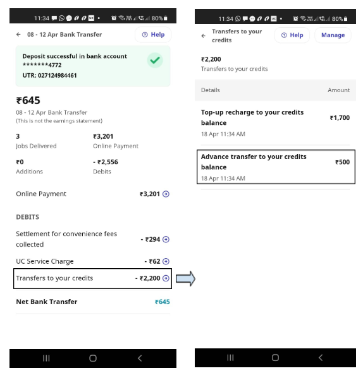Tap Android back button on right phone

321,358
